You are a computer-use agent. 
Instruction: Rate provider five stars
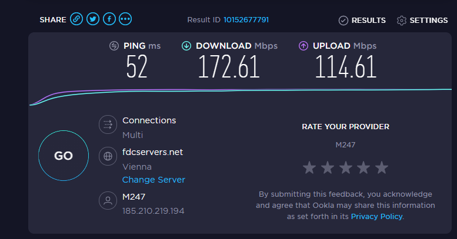[382, 168]
